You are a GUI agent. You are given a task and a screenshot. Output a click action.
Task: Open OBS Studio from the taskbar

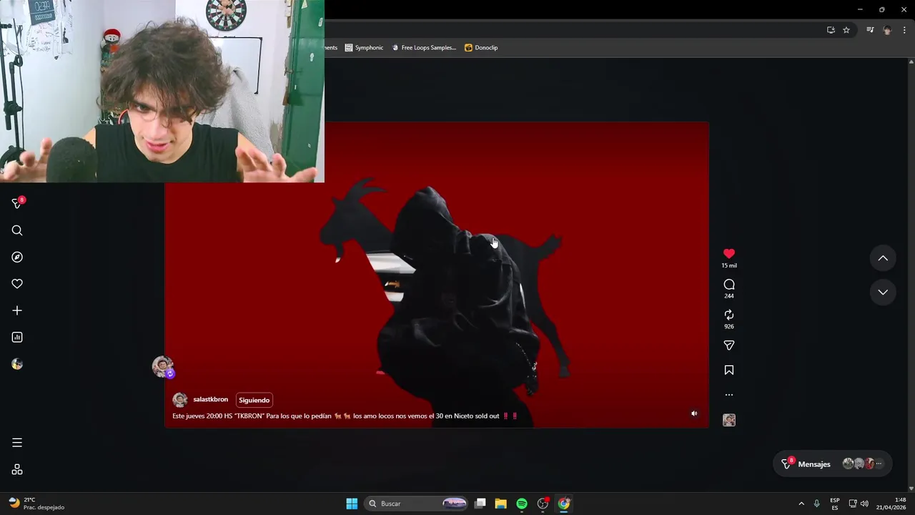[x=543, y=504]
